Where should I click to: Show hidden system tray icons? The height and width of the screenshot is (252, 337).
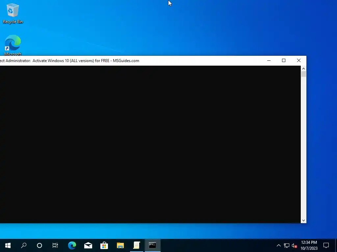tap(278, 245)
